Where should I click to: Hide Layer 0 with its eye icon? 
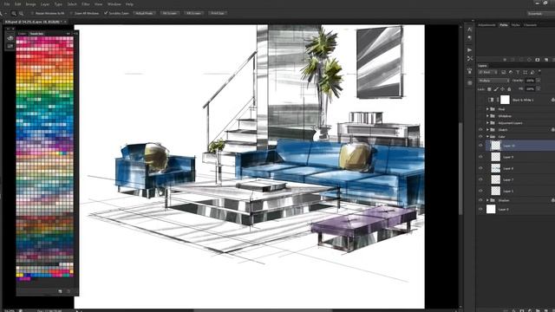(x=480, y=210)
